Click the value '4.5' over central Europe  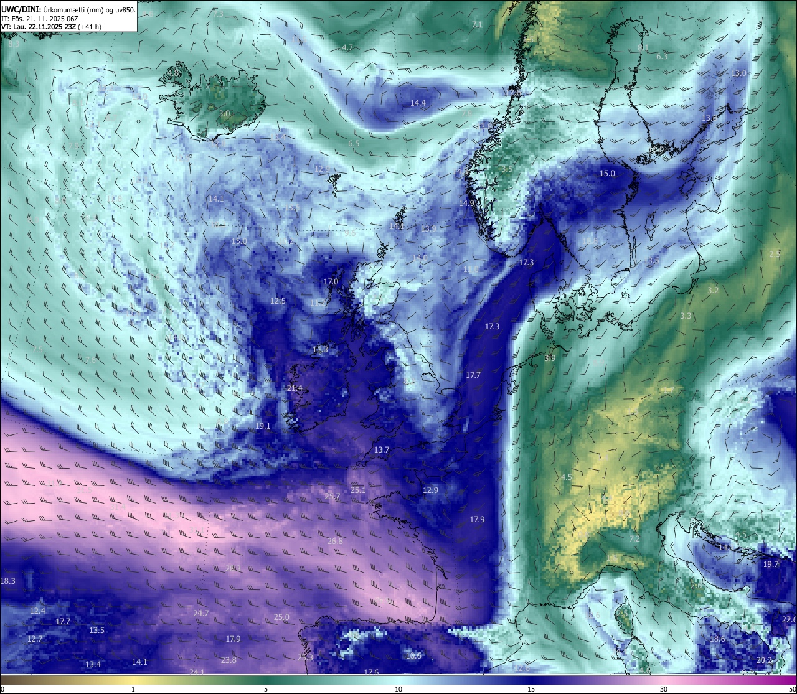(x=566, y=477)
